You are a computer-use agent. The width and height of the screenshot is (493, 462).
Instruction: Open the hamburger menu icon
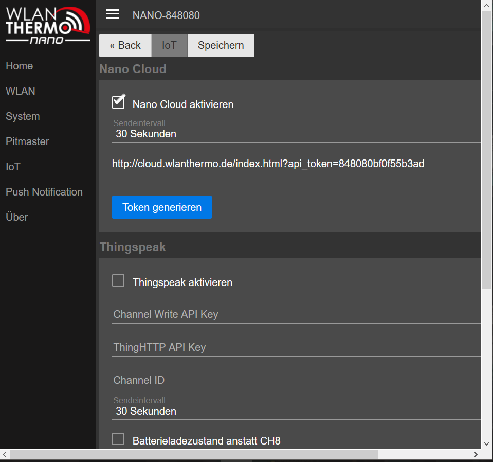[113, 14]
